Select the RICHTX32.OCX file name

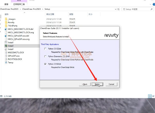pos(15,59)
